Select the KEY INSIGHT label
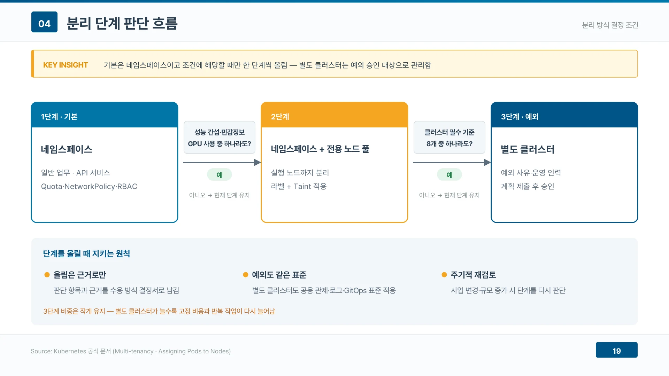 pos(66,65)
